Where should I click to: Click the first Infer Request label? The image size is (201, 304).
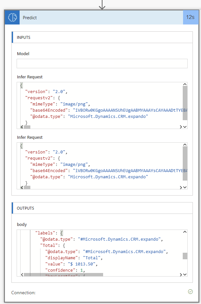[30, 77]
